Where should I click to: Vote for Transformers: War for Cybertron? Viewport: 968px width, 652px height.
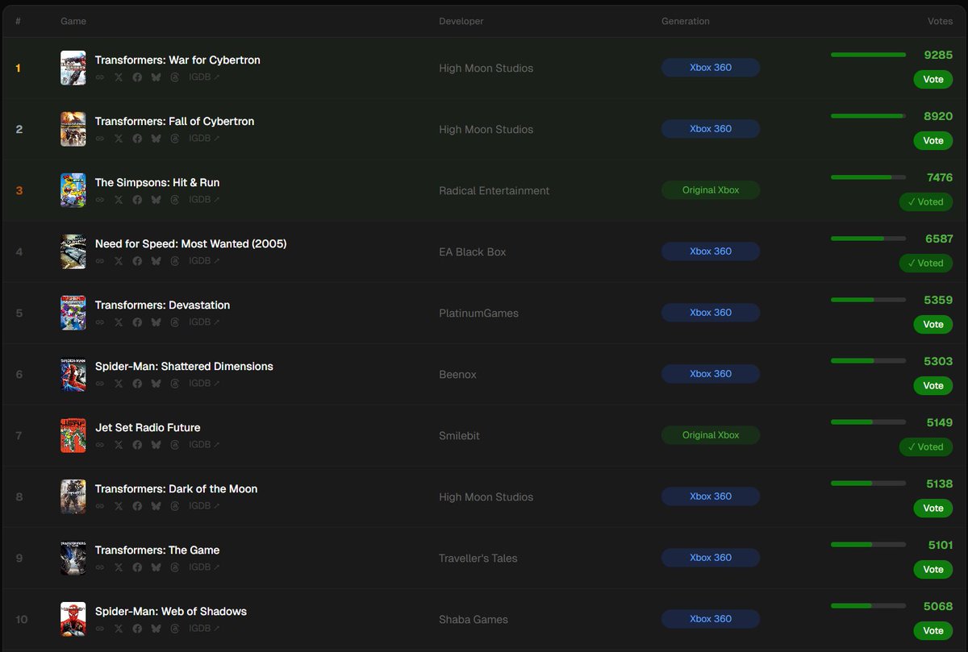pos(933,80)
